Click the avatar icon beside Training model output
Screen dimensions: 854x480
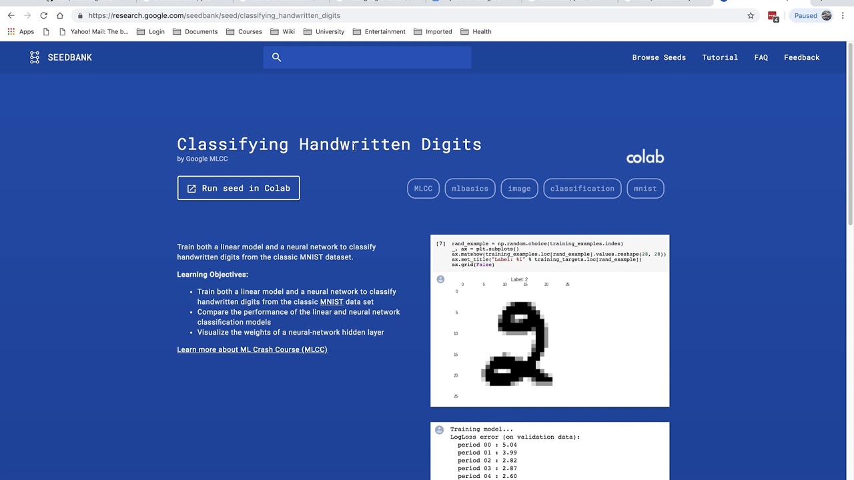[439, 430]
